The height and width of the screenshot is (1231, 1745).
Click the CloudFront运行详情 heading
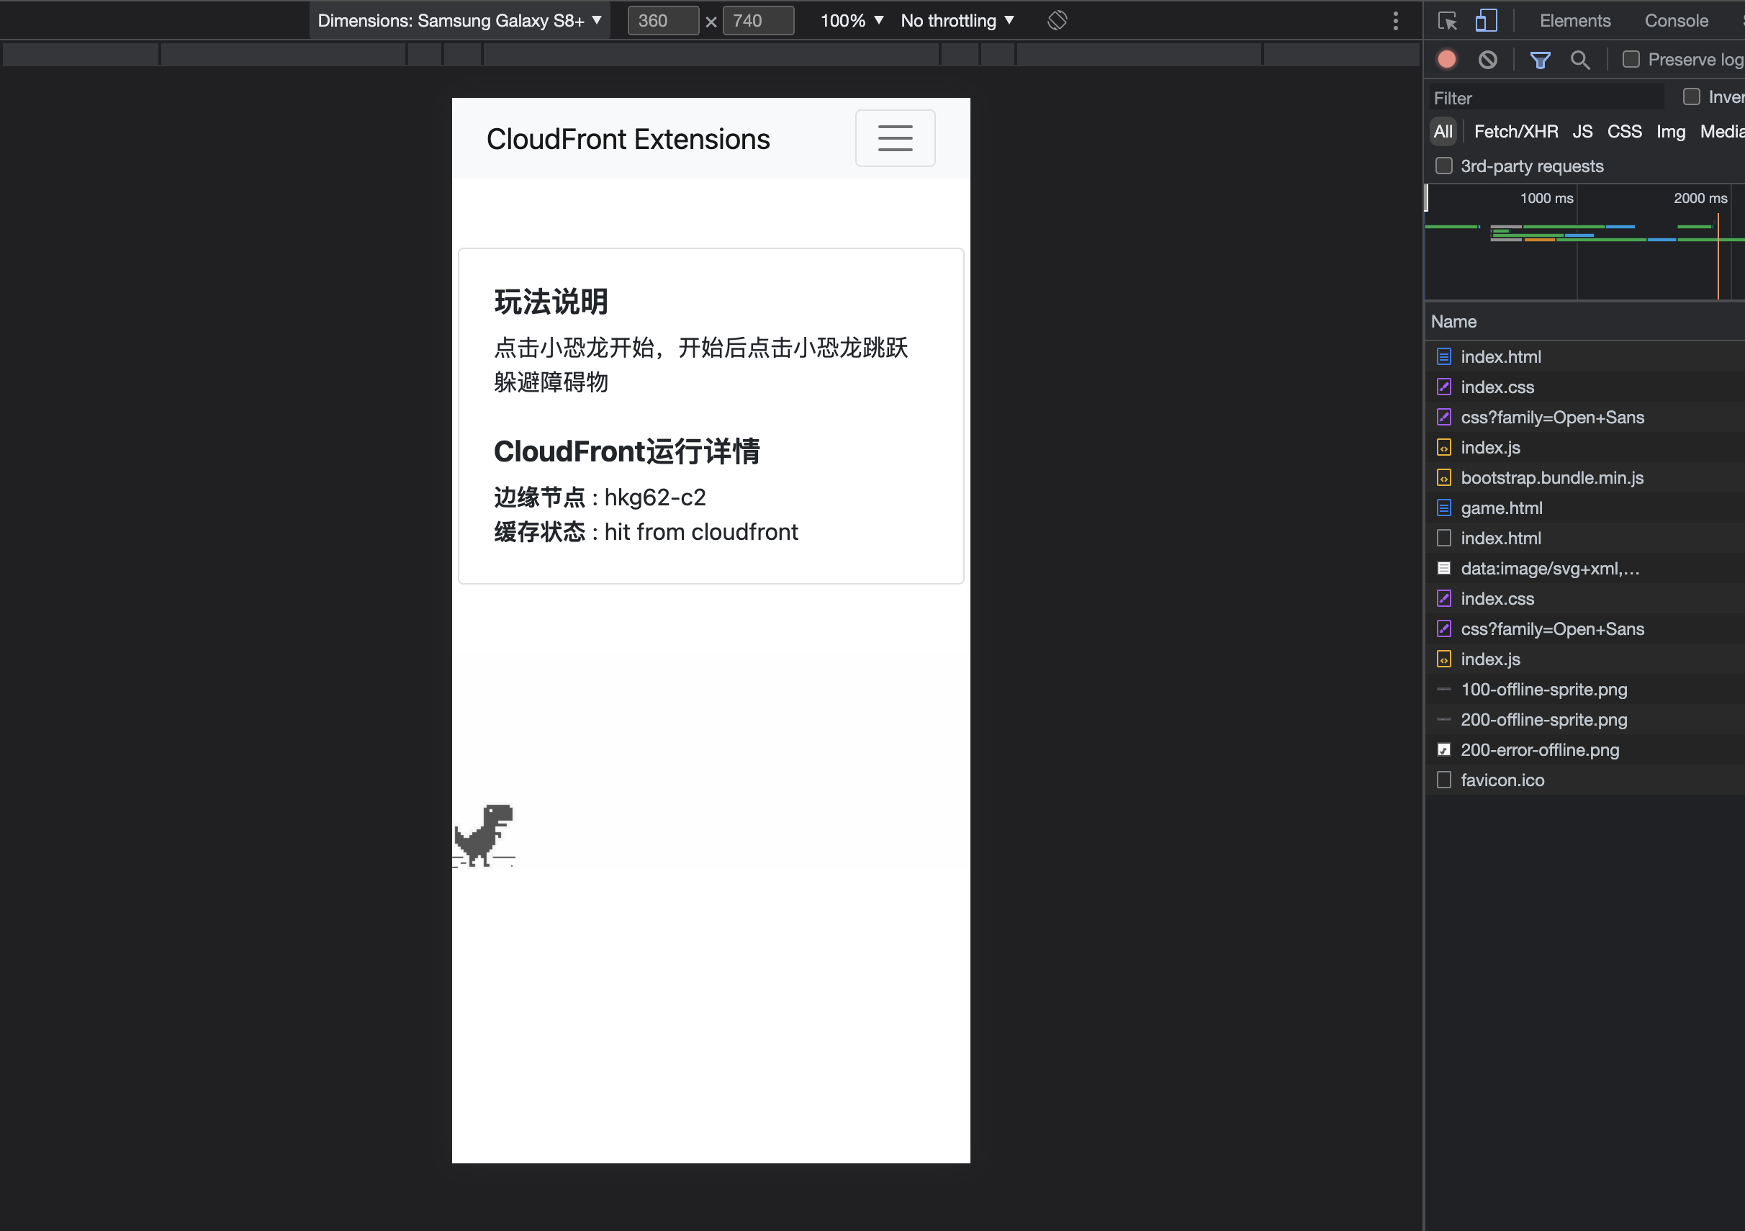(x=627, y=451)
